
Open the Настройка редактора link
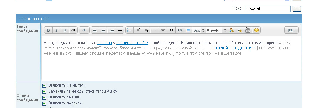click(233, 48)
